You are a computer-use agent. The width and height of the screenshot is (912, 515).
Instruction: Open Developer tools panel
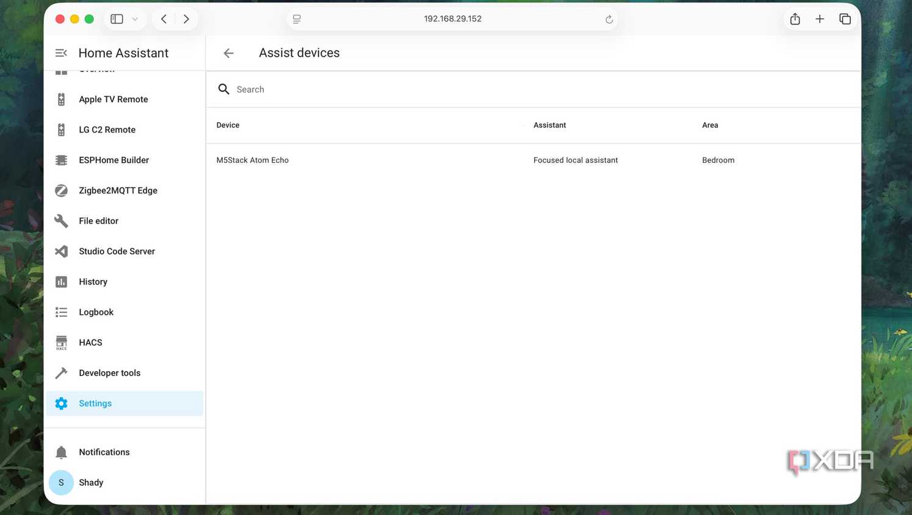pyautogui.click(x=125, y=373)
